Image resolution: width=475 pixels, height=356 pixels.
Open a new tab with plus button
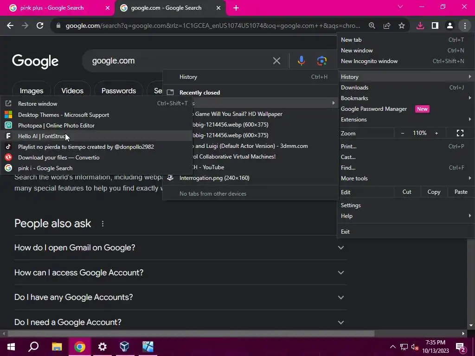pyautogui.click(x=236, y=8)
